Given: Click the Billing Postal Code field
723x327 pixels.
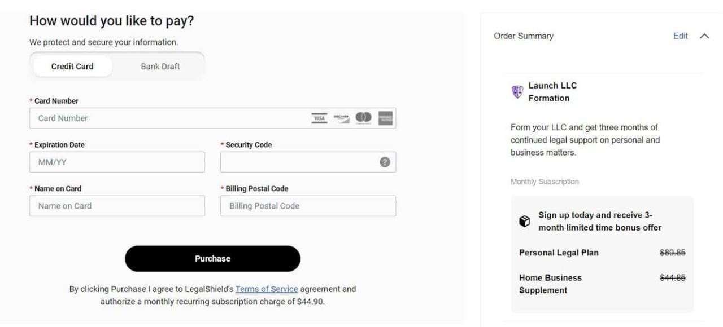Looking at the screenshot, I should tap(308, 206).
